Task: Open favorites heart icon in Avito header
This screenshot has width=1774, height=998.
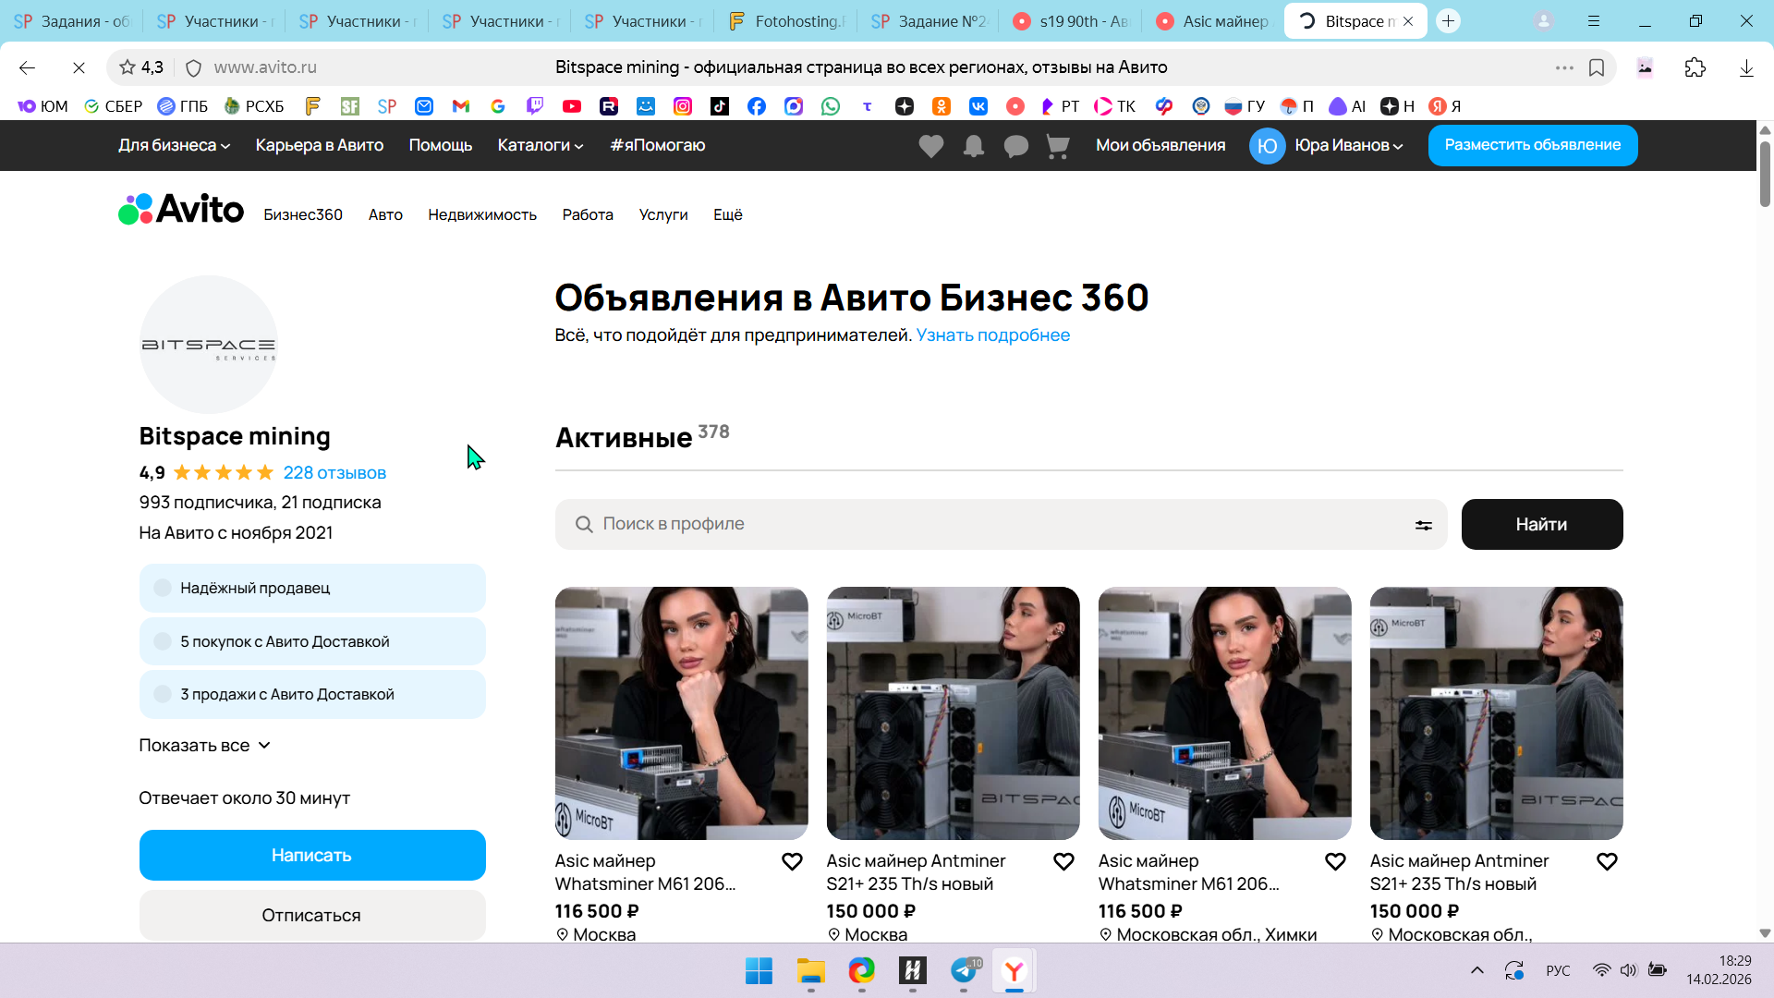Action: tap(930, 146)
